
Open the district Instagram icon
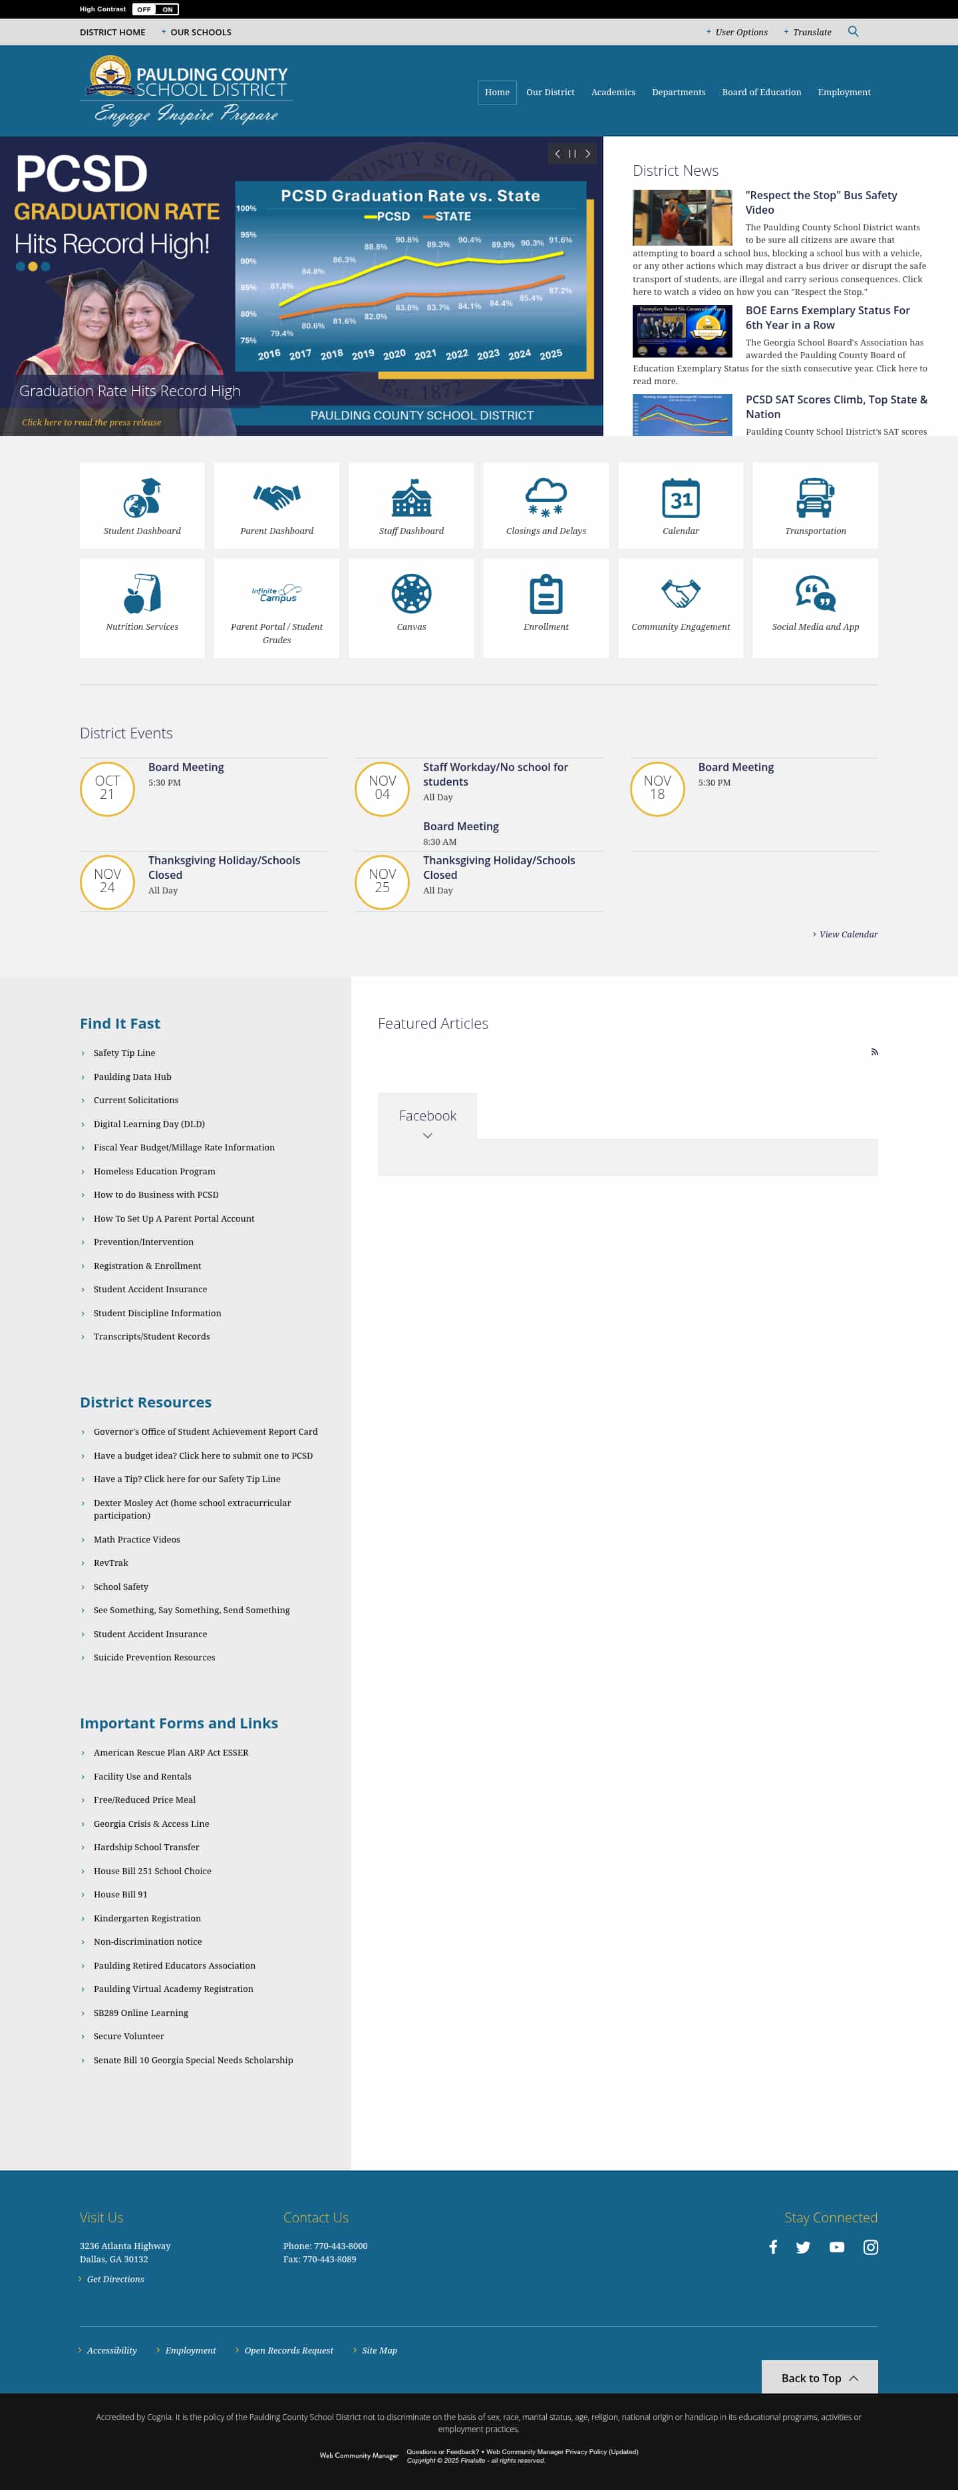[x=870, y=2246]
